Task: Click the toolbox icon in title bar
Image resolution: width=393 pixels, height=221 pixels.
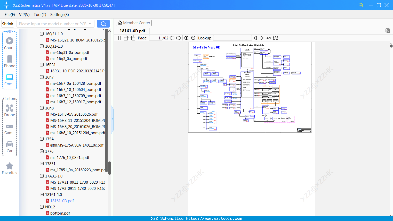Action: (x=361, y=5)
